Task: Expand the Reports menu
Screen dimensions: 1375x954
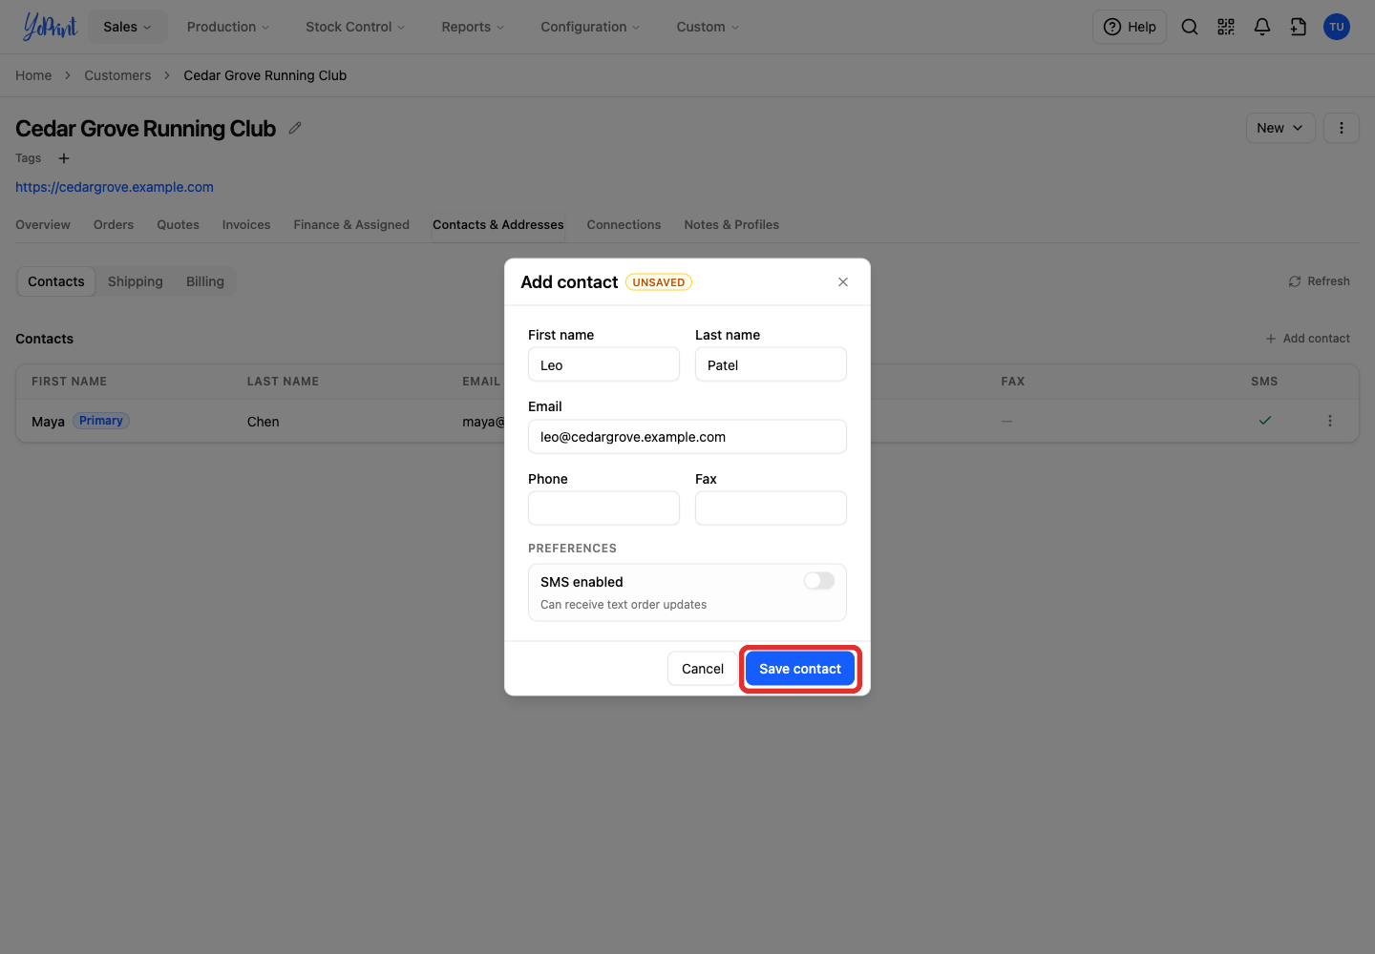Action: (473, 27)
